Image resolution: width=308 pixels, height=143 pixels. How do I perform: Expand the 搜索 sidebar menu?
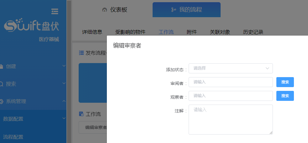(x=64, y=84)
